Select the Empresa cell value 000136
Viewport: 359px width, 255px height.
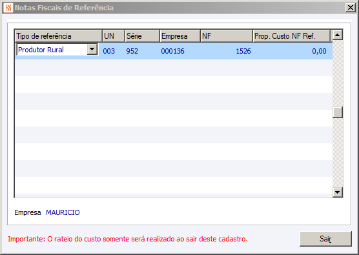click(x=172, y=51)
